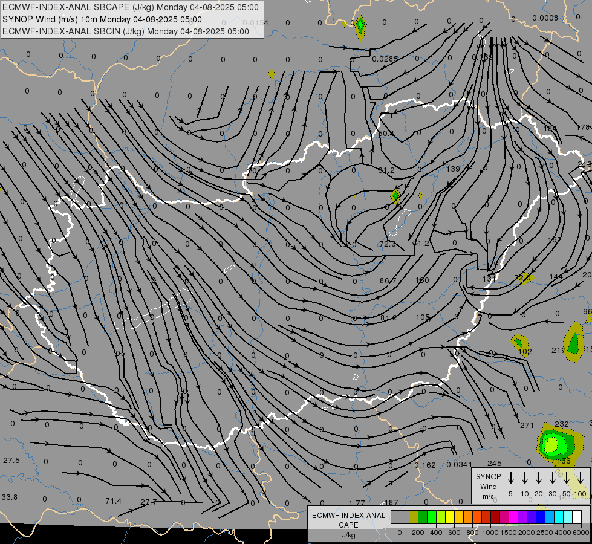Click the SYNOP wind arrow labeled 30
This screenshot has width=592, height=544.
(552, 478)
